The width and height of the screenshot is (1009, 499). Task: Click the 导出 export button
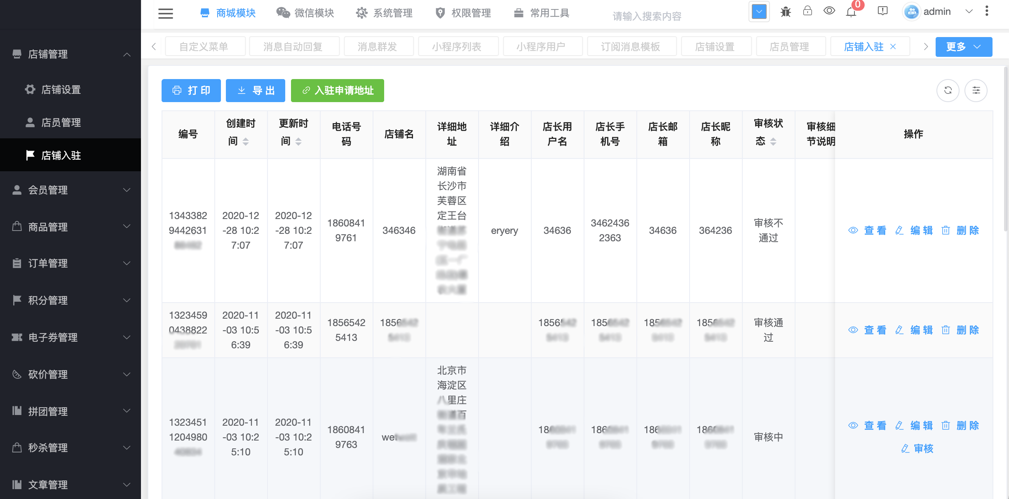tap(256, 90)
